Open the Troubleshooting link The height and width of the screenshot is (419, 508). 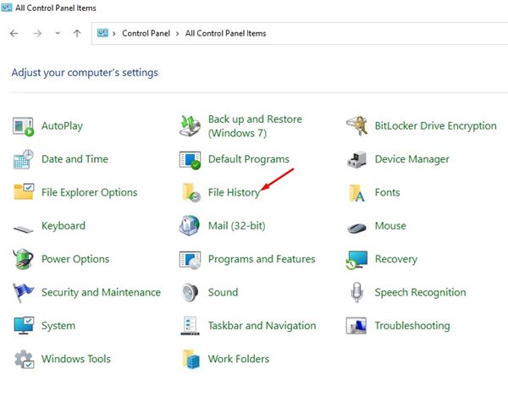411,326
